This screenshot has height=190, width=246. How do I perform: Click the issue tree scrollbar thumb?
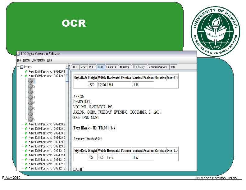67,75
